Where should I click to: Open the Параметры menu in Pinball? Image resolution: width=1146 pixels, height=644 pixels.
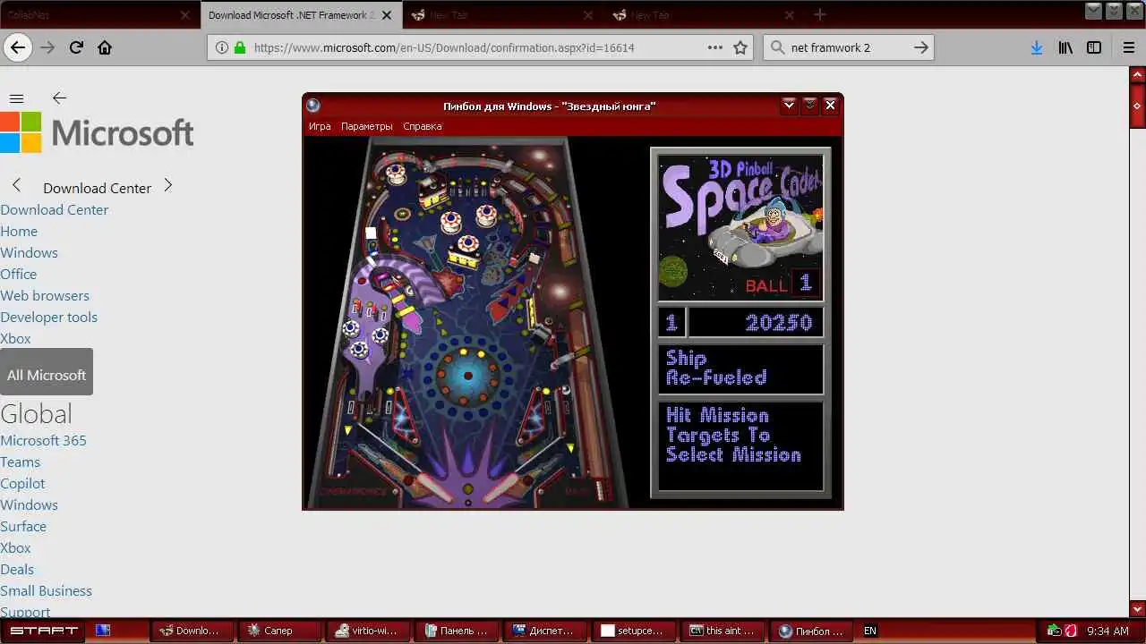366,126
